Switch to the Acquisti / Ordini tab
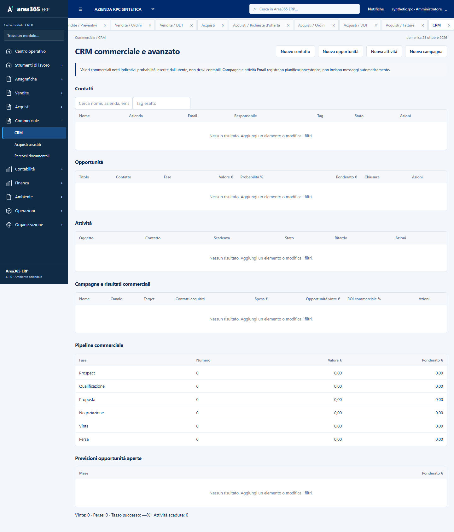The height and width of the screenshot is (532, 454). coord(312,25)
